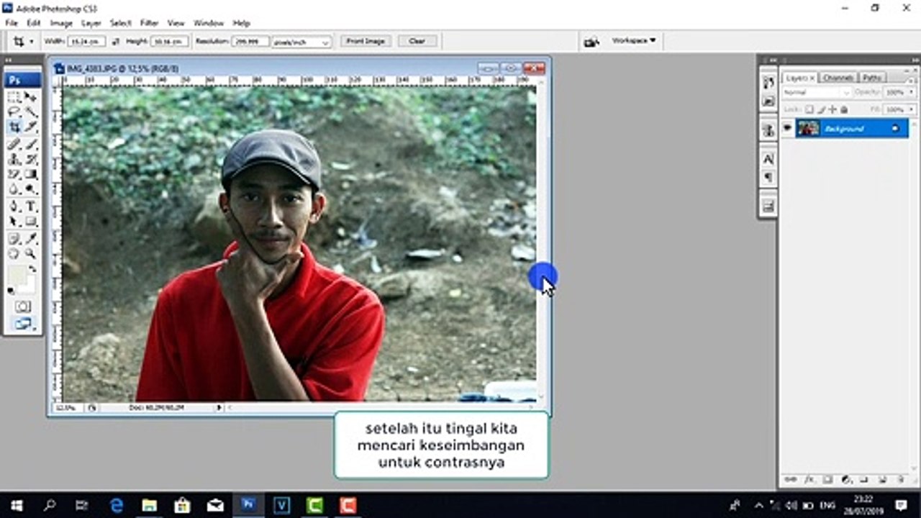Select the Pen tool
This screenshot has height=518, width=921.
(x=14, y=206)
